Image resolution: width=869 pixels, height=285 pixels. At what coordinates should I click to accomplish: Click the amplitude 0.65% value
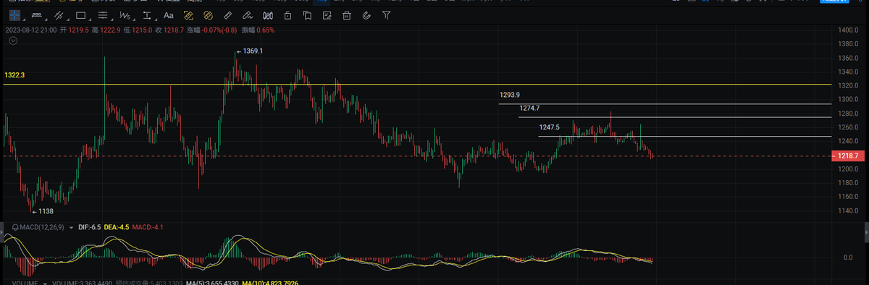pyautogui.click(x=265, y=30)
